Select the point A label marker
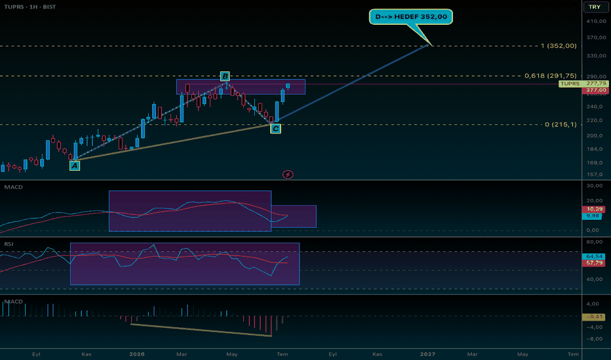This screenshot has height=360, width=611. pyautogui.click(x=75, y=166)
